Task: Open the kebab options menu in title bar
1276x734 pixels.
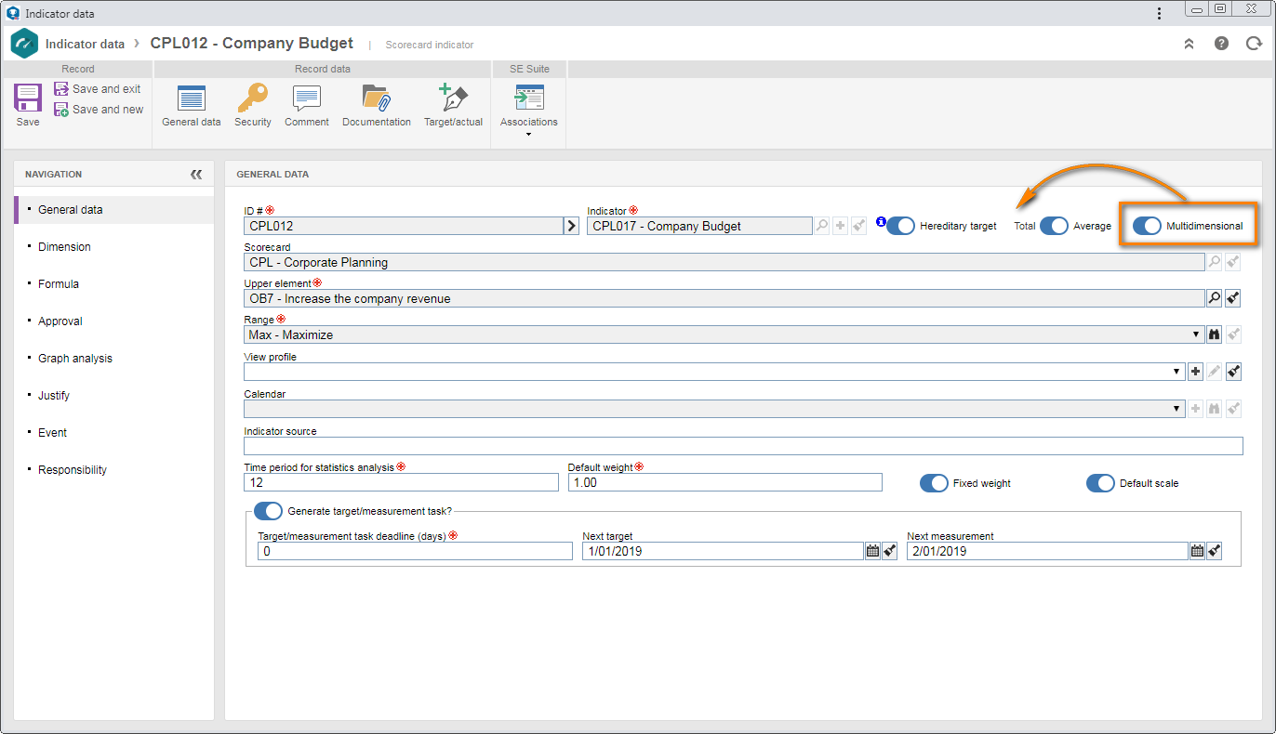Action: 1159,13
